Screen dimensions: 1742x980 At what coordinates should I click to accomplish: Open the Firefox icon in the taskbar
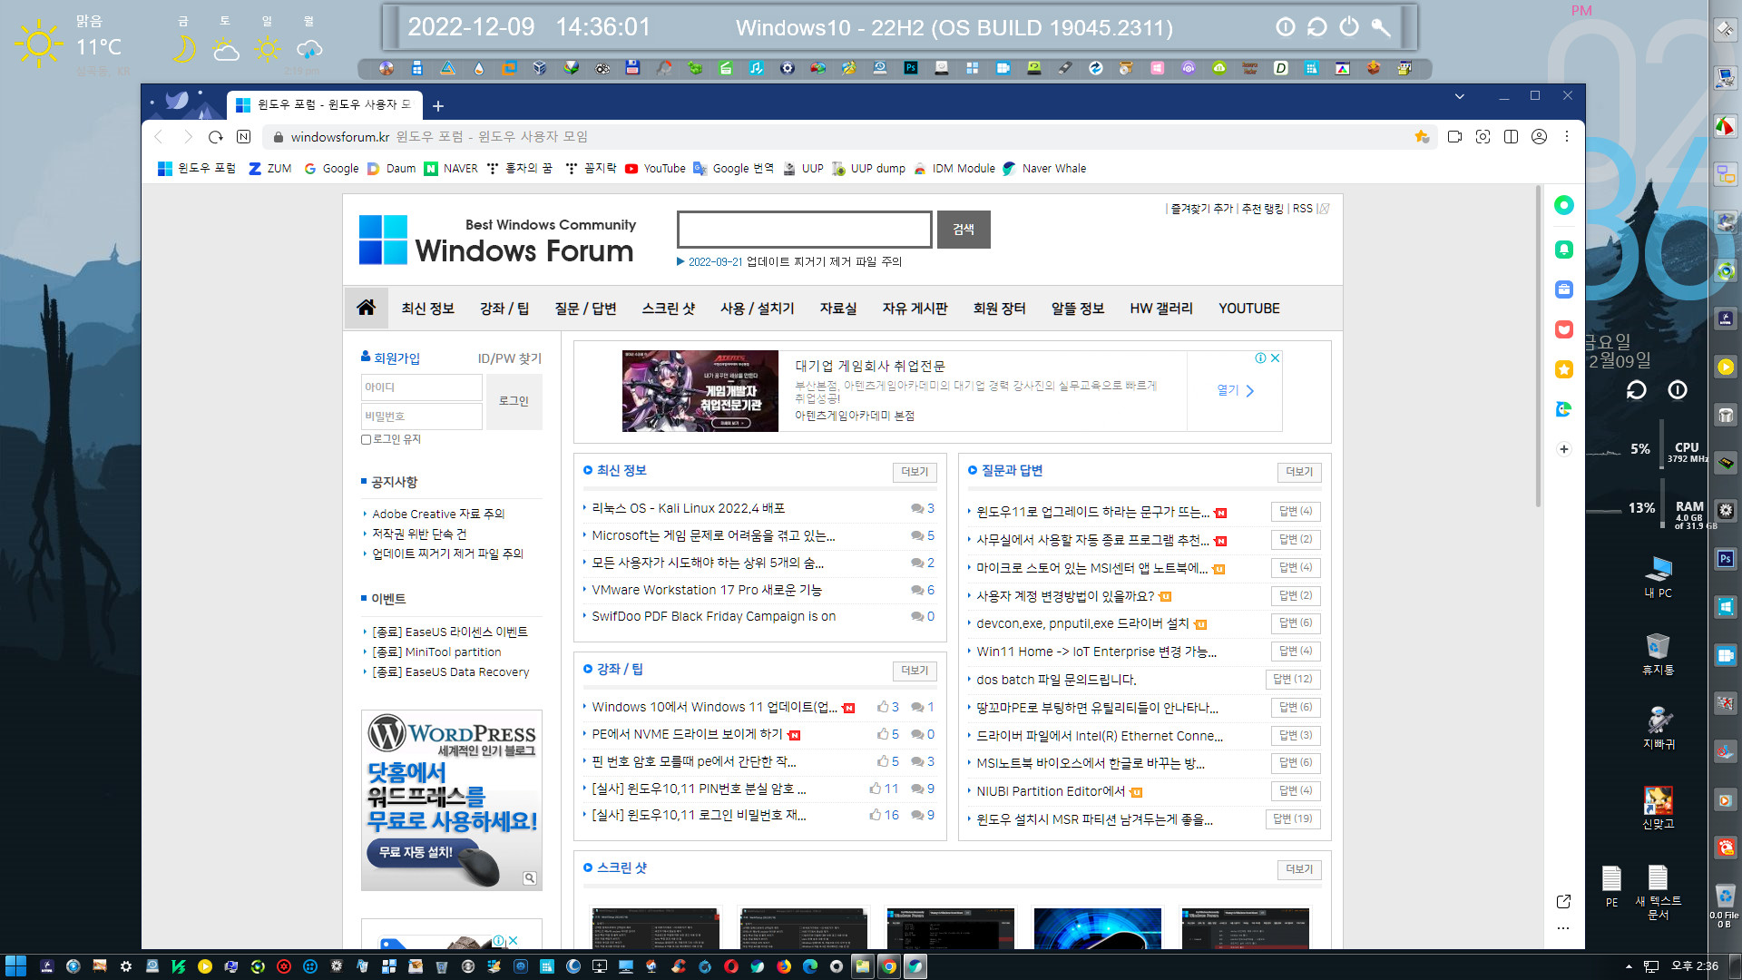pyautogui.click(x=783, y=966)
